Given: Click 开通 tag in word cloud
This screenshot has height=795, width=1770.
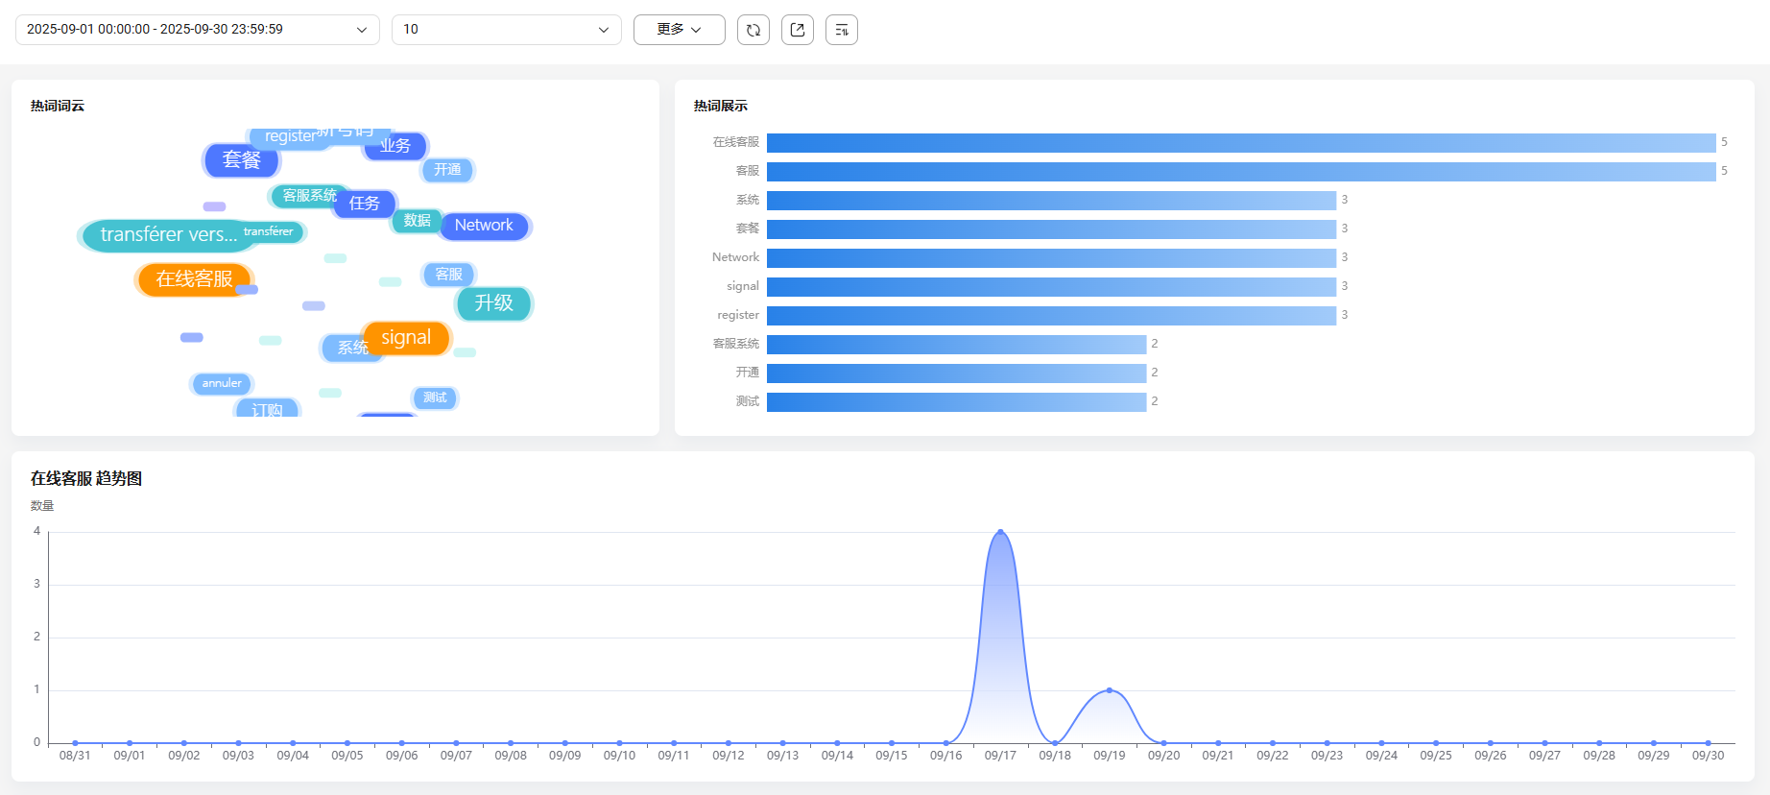Looking at the screenshot, I should (447, 170).
